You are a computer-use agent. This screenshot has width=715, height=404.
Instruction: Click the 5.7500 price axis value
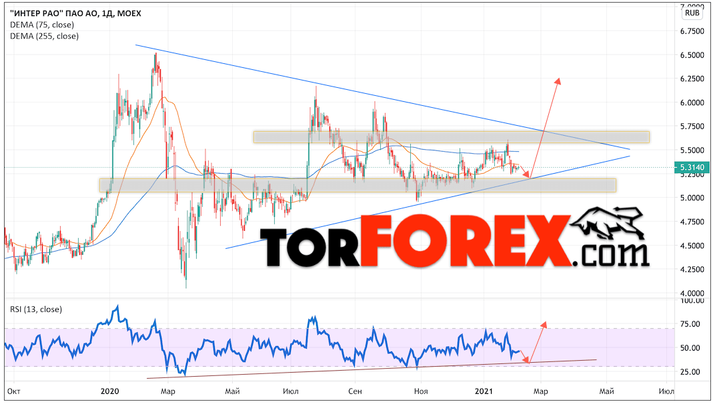pyautogui.click(x=692, y=126)
